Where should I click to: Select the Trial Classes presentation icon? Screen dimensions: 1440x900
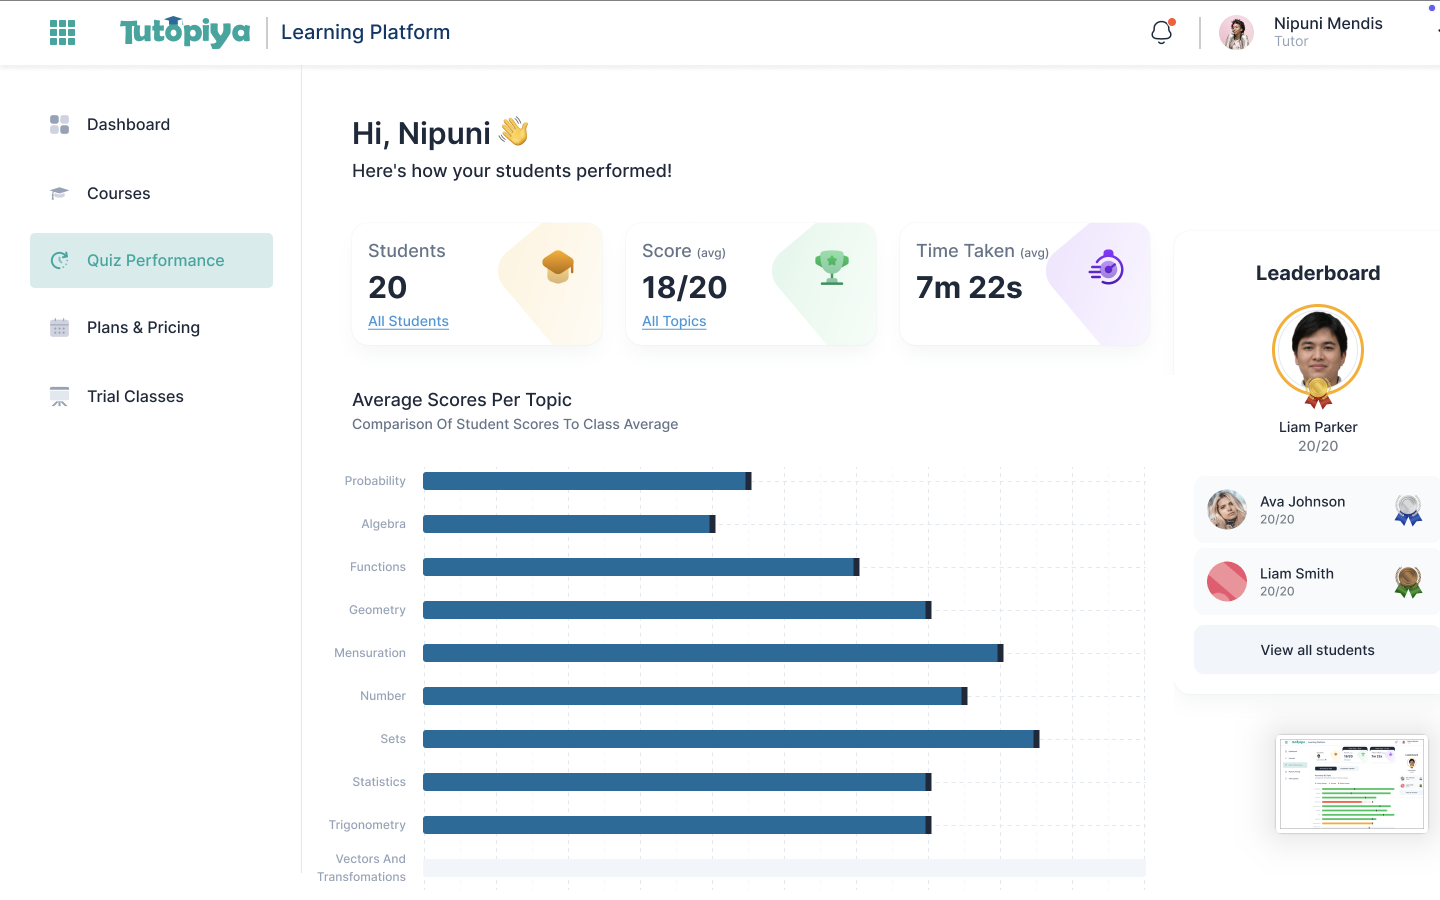pyautogui.click(x=59, y=396)
